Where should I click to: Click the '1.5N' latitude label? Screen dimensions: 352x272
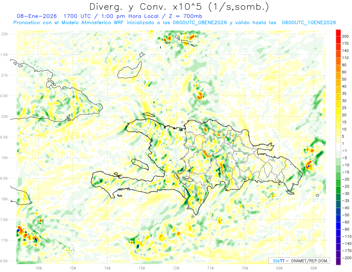pyautogui.click(x=4, y=55)
